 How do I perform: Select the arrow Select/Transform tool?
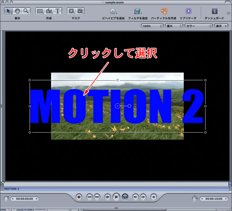[8, 11]
